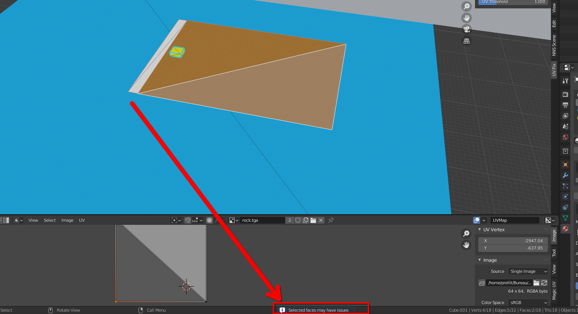Select the Particles properties tab
The width and height of the screenshot is (578, 314).
[565, 186]
